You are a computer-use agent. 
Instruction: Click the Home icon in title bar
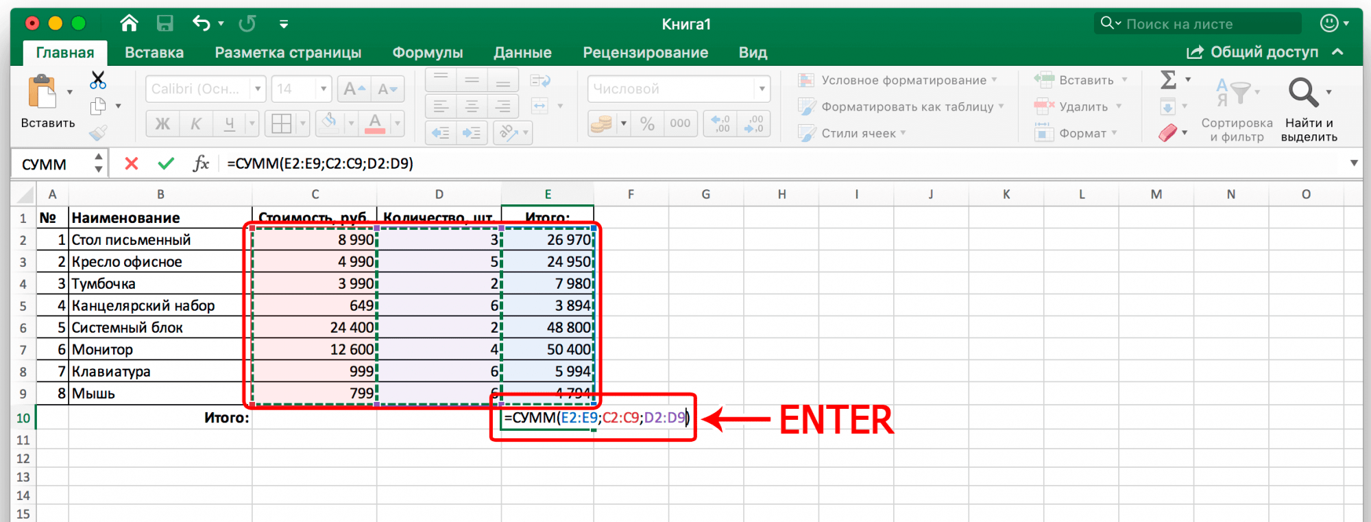point(128,23)
